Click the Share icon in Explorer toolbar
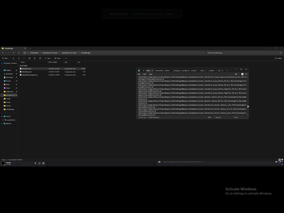Viewport: 284px width, 213px height. tap(35, 59)
